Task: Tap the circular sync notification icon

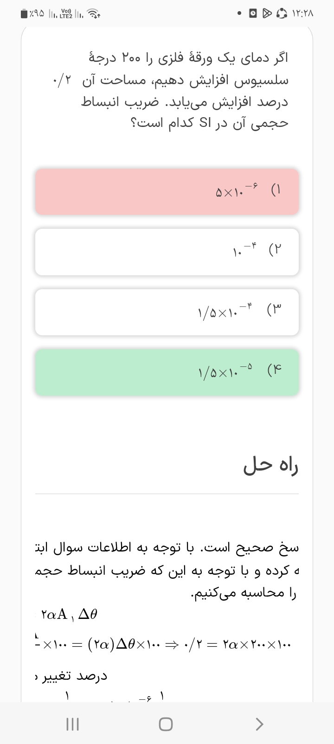Action: [282, 14]
